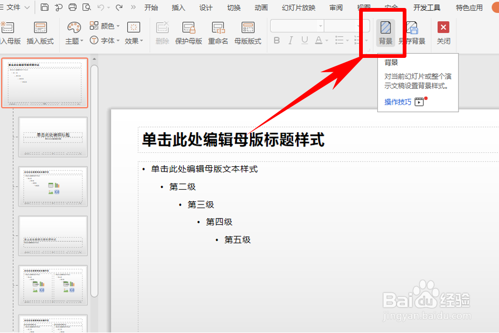Click the 第三级 text line
Image resolution: width=499 pixels, height=333 pixels.
click(x=201, y=204)
